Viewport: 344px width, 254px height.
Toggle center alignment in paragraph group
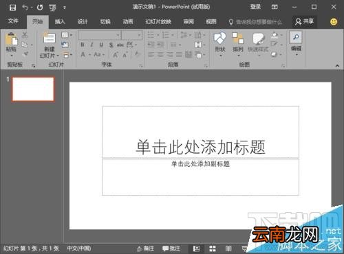point(160,55)
